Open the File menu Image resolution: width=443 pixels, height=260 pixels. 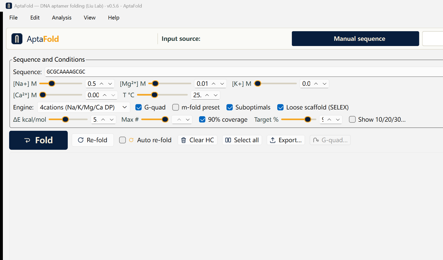14,18
